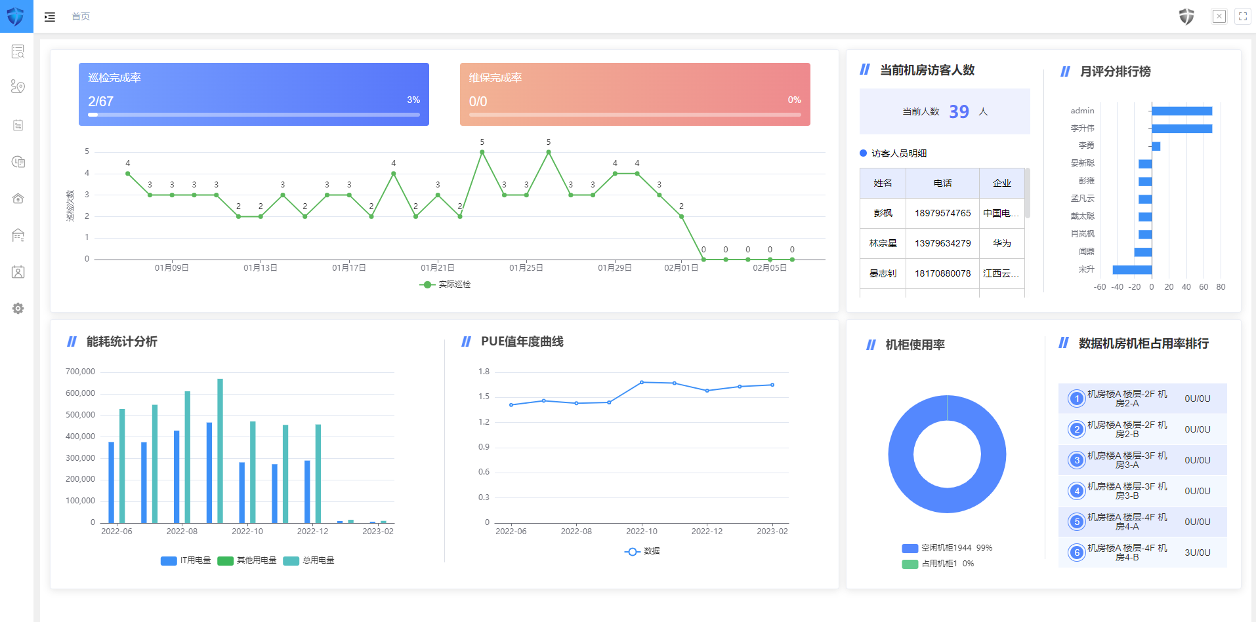This screenshot has height=622, width=1256.
Task: Click the close X icon in the header
Action: (1219, 16)
